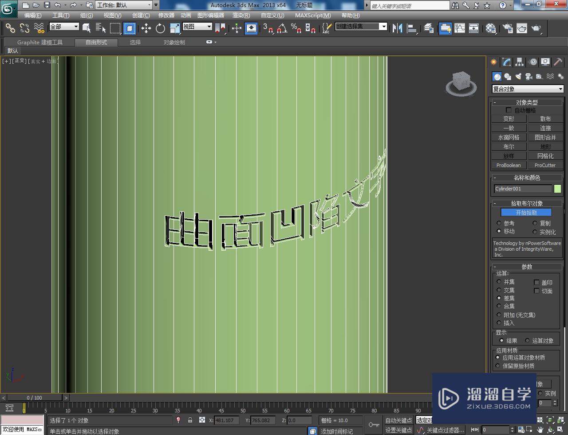Enable the 盖印 checkbox

pyautogui.click(x=536, y=282)
